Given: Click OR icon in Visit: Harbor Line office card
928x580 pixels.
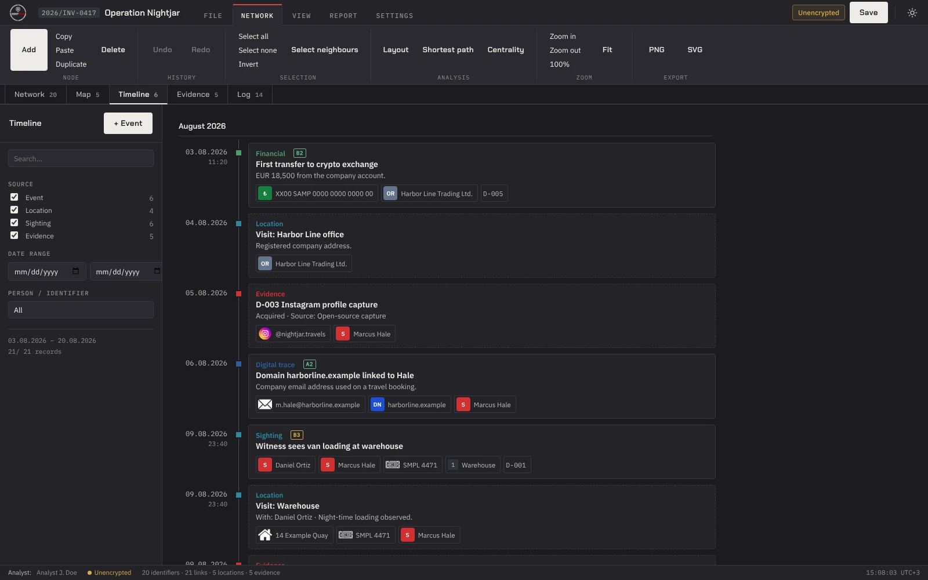Looking at the screenshot, I should pyautogui.click(x=265, y=264).
